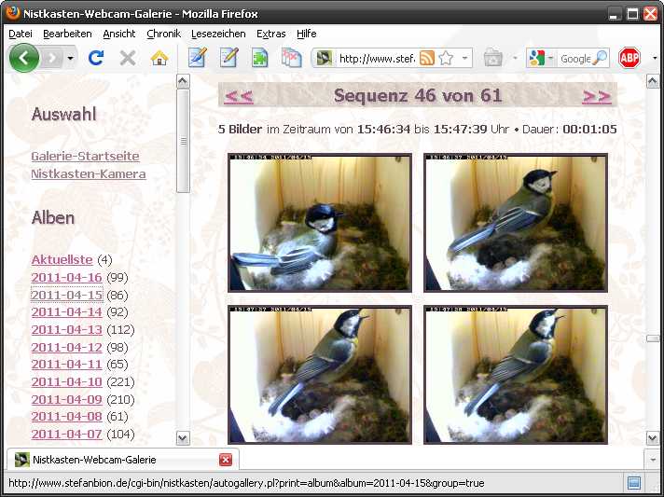Click the green Back navigation button
664x497 pixels.
(x=24, y=58)
